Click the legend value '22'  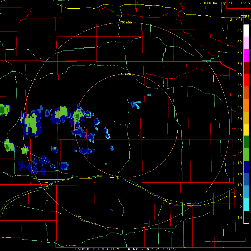tap(240, 152)
